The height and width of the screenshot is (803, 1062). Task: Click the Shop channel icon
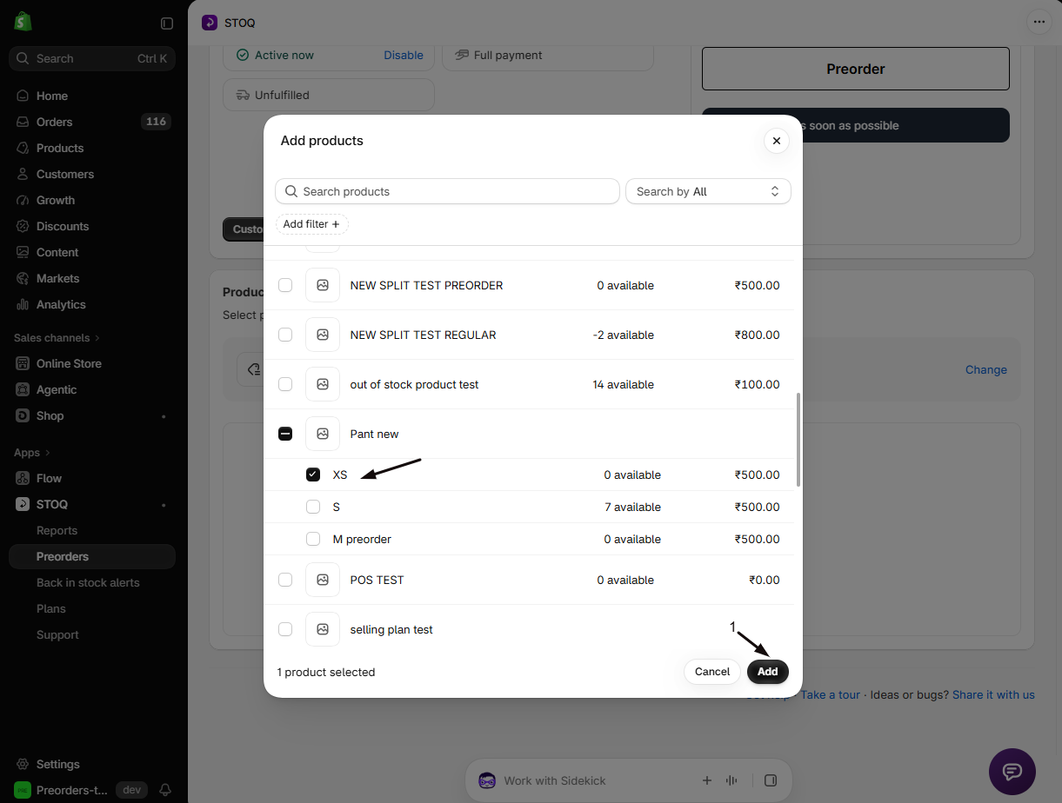[x=23, y=415]
